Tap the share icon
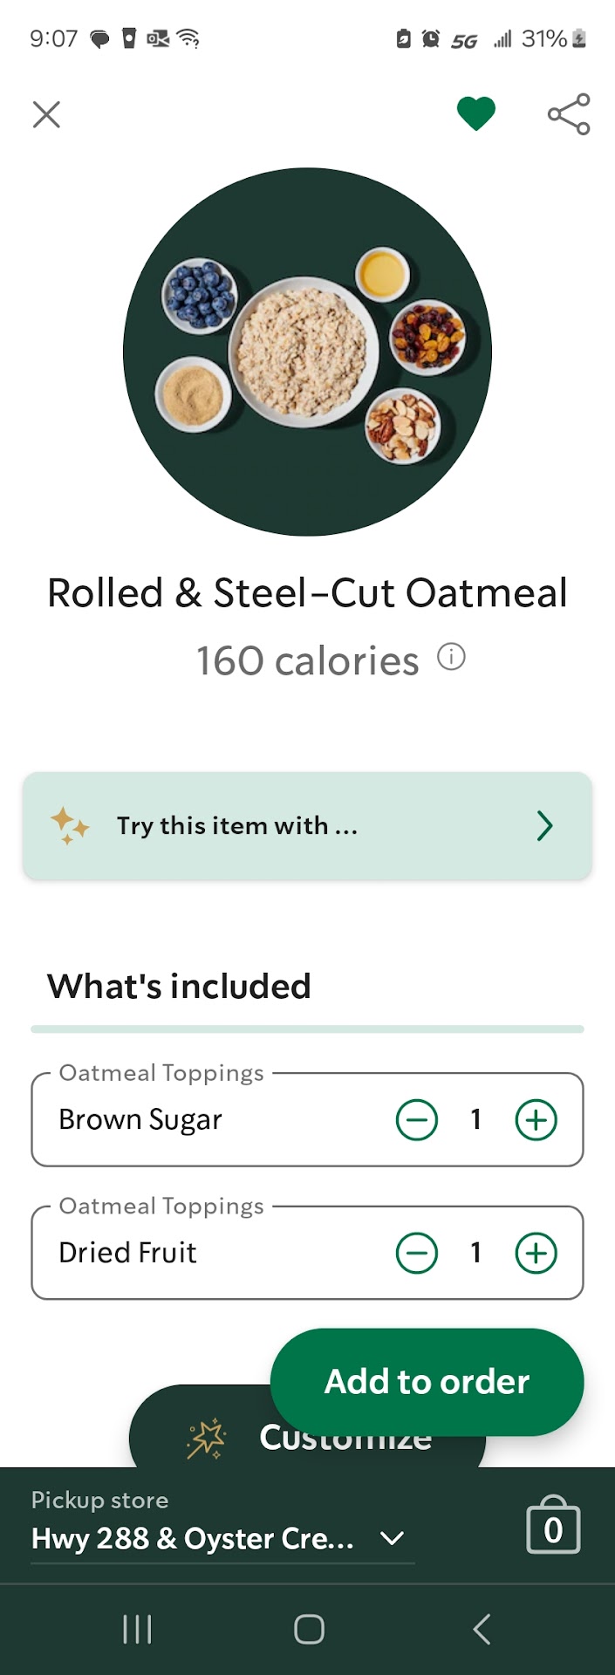Image resolution: width=615 pixels, height=1675 pixels. 569,114
